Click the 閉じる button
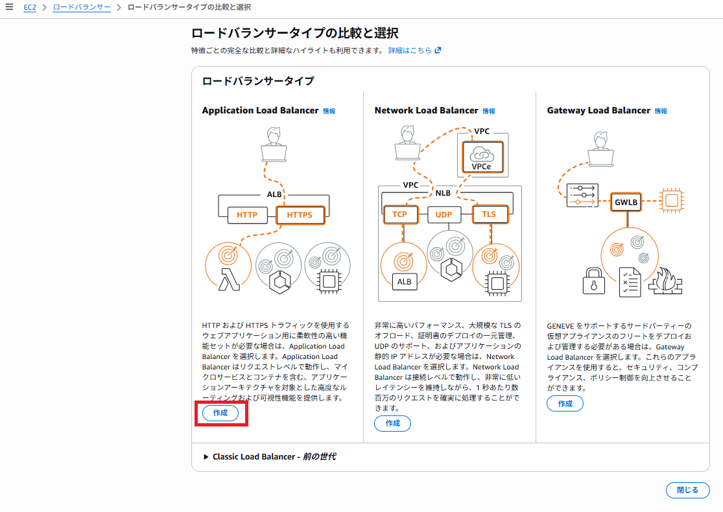723x512 pixels. 687,490
